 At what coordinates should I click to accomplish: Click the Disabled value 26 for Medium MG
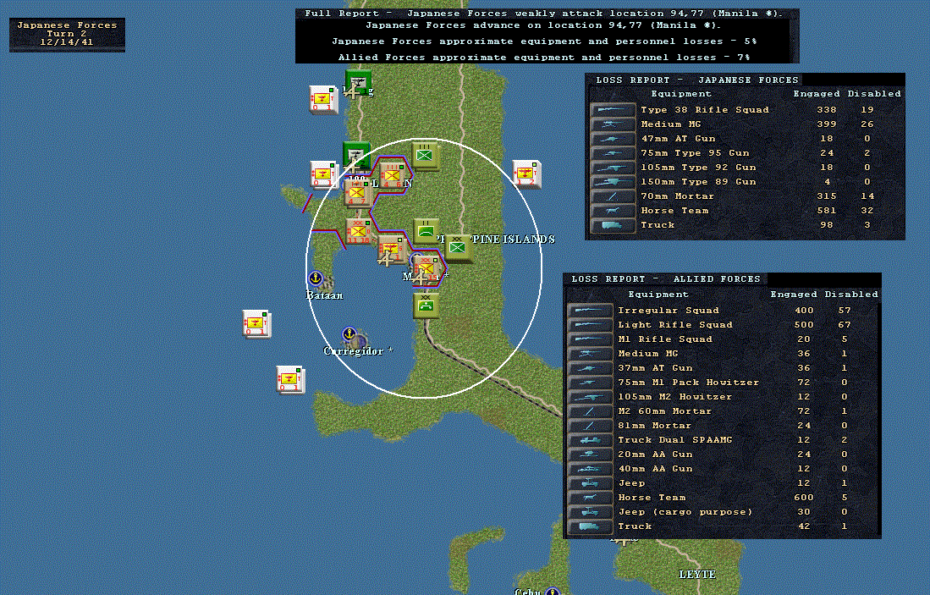[x=867, y=124]
